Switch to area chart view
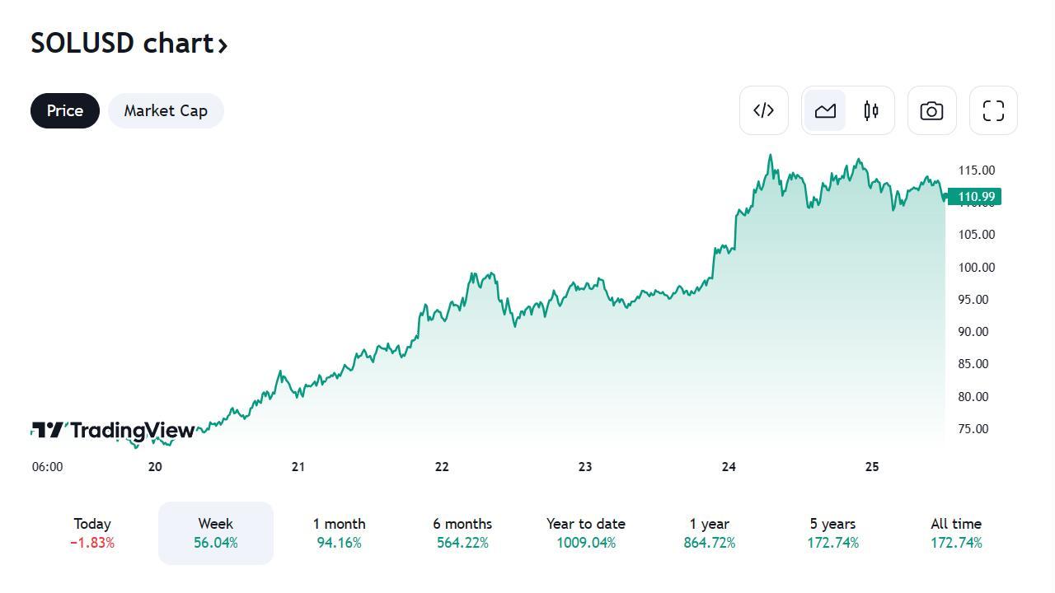The image size is (1055, 593). (x=825, y=110)
